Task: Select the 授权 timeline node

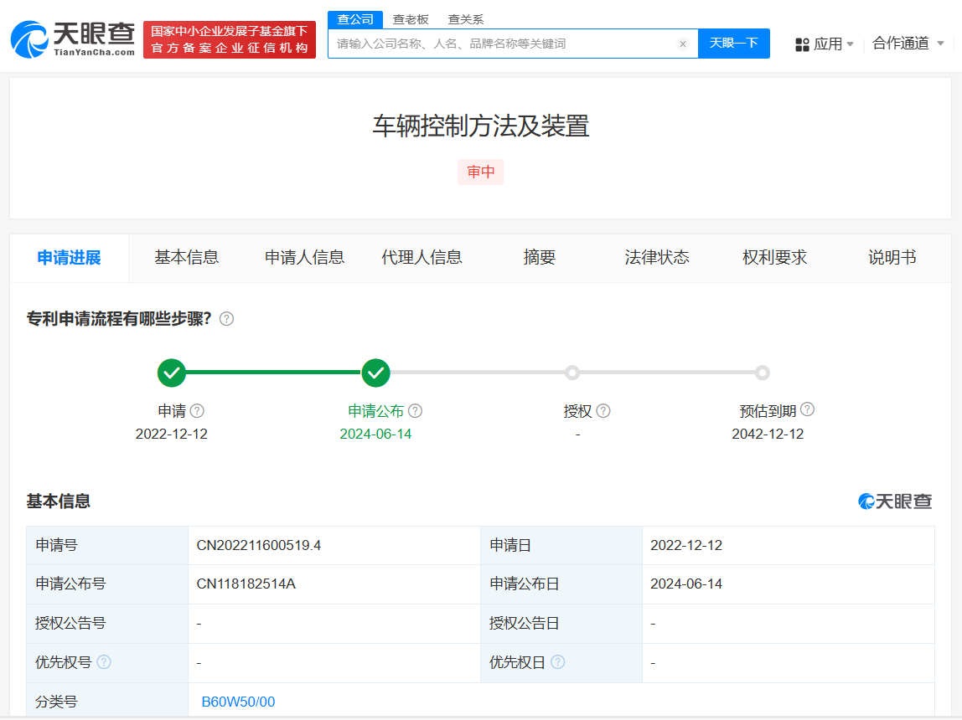Action: pos(572,373)
